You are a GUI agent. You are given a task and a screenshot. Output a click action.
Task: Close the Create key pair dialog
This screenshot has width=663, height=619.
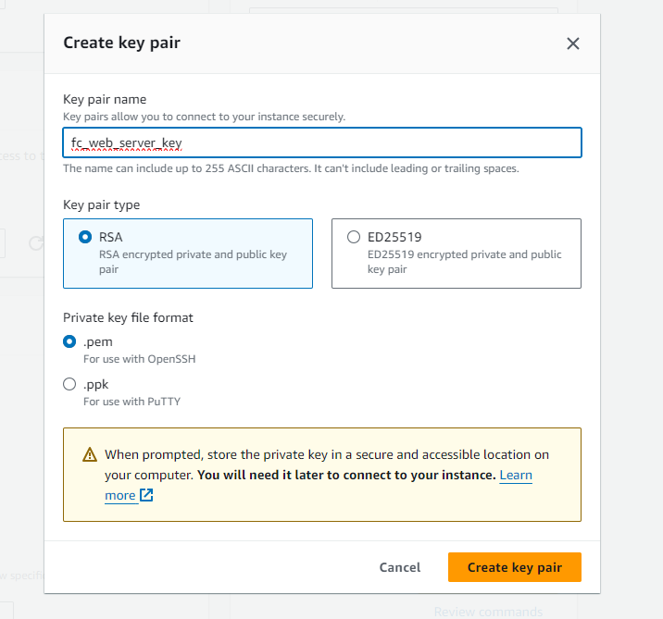pos(573,43)
